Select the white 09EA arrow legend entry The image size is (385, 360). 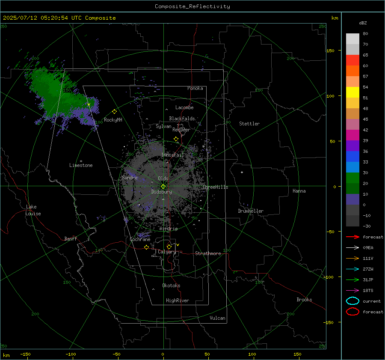pyautogui.click(x=352, y=248)
